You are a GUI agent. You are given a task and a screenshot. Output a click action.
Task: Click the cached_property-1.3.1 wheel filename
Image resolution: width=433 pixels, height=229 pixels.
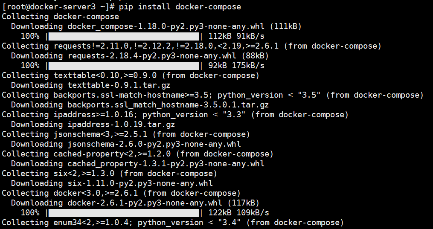click(166, 164)
